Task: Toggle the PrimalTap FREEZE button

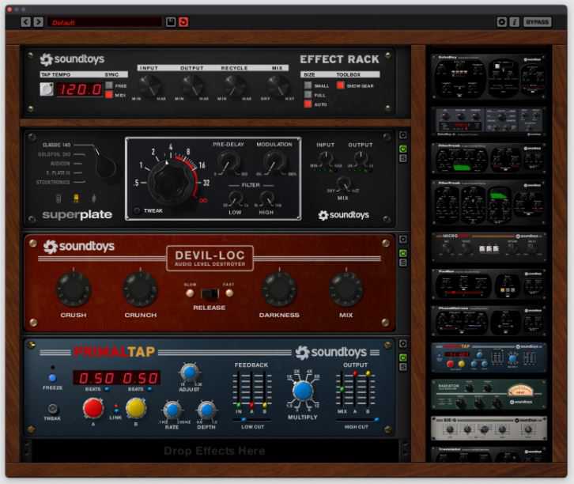Action: [52, 378]
